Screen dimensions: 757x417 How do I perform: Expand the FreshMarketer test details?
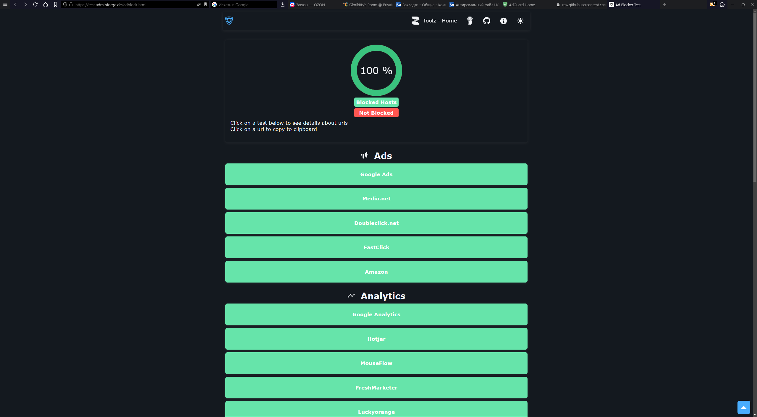pos(376,388)
